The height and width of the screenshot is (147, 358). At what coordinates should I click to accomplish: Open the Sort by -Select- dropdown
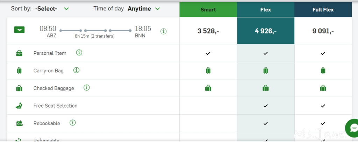(52, 9)
